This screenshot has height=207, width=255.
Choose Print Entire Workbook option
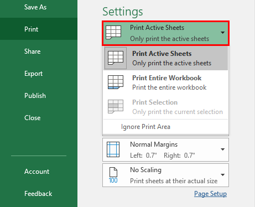(166, 82)
